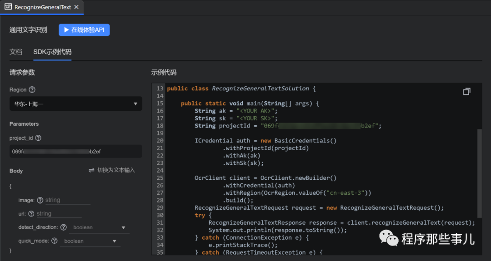The width and height of the screenshot is (491, 261).
Task: Open help icon next to quick_mode
Action: [55, 241]
